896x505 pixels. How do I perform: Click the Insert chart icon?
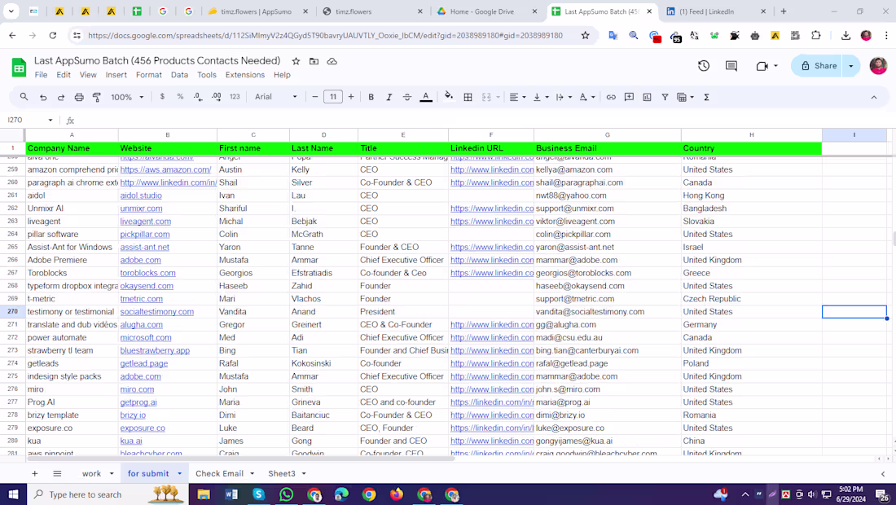pyautogui.click(x=647, y=97)
